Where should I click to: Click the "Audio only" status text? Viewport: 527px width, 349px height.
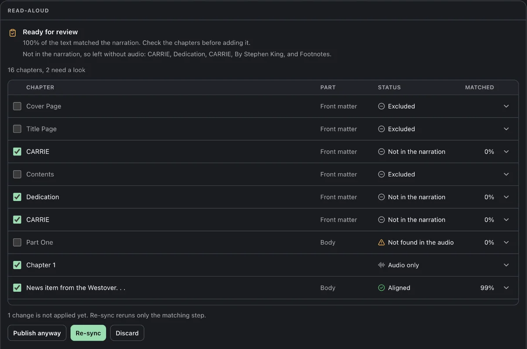[404, 265]
